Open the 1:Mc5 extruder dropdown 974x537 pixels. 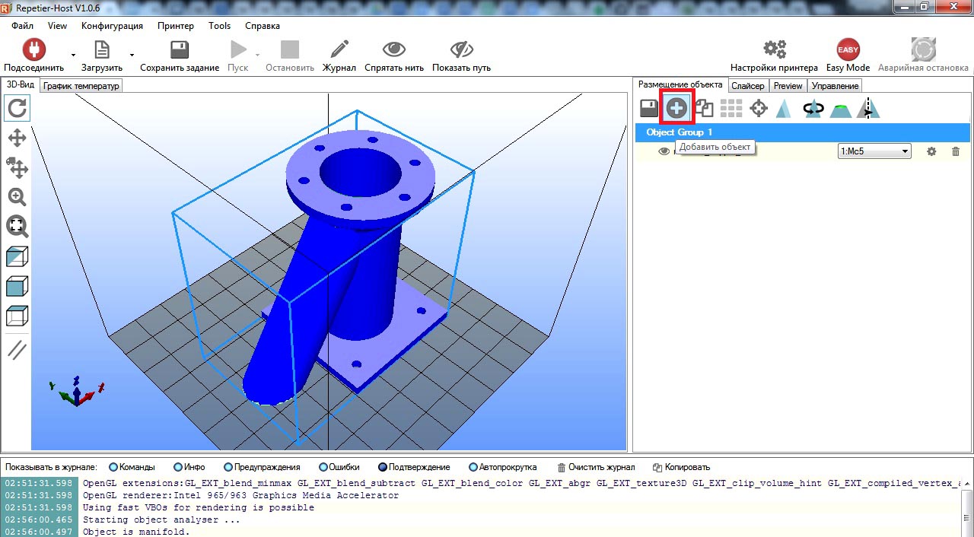(x=874, y=151)
